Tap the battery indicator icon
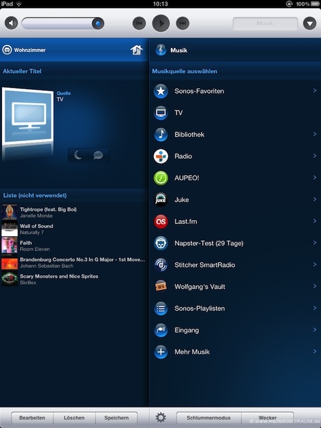 (315, 4)
